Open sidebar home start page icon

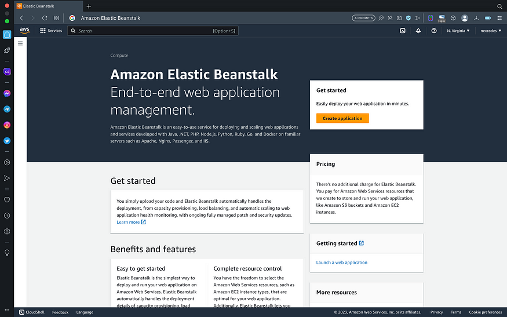(x=7, y=34)
